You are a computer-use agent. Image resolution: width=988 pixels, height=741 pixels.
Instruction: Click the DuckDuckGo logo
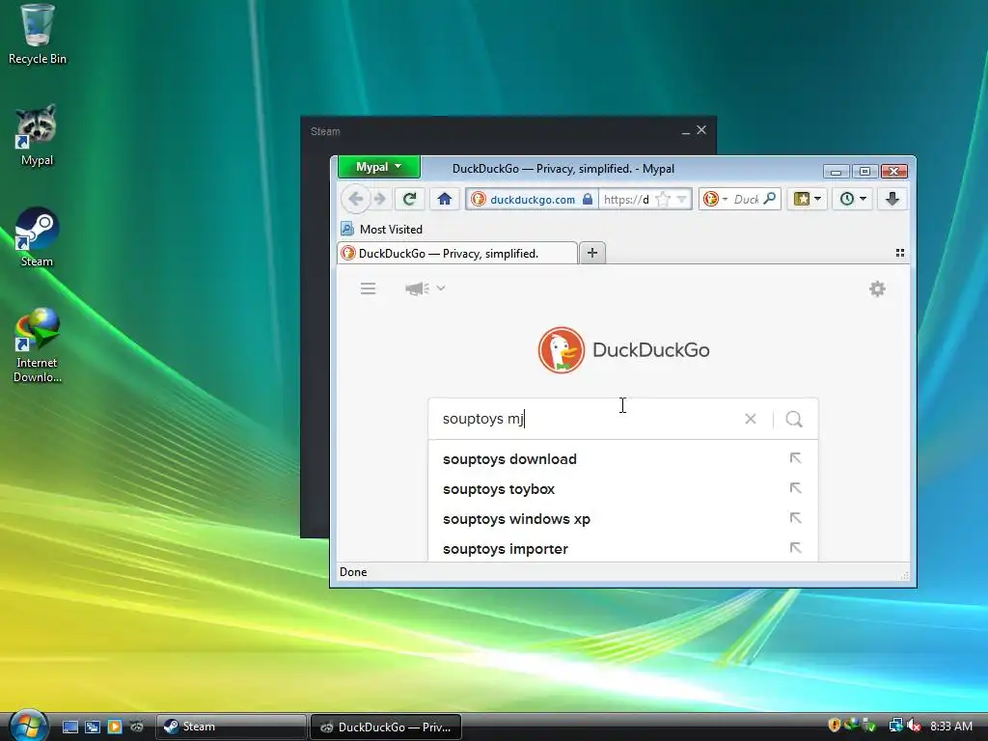624,349
